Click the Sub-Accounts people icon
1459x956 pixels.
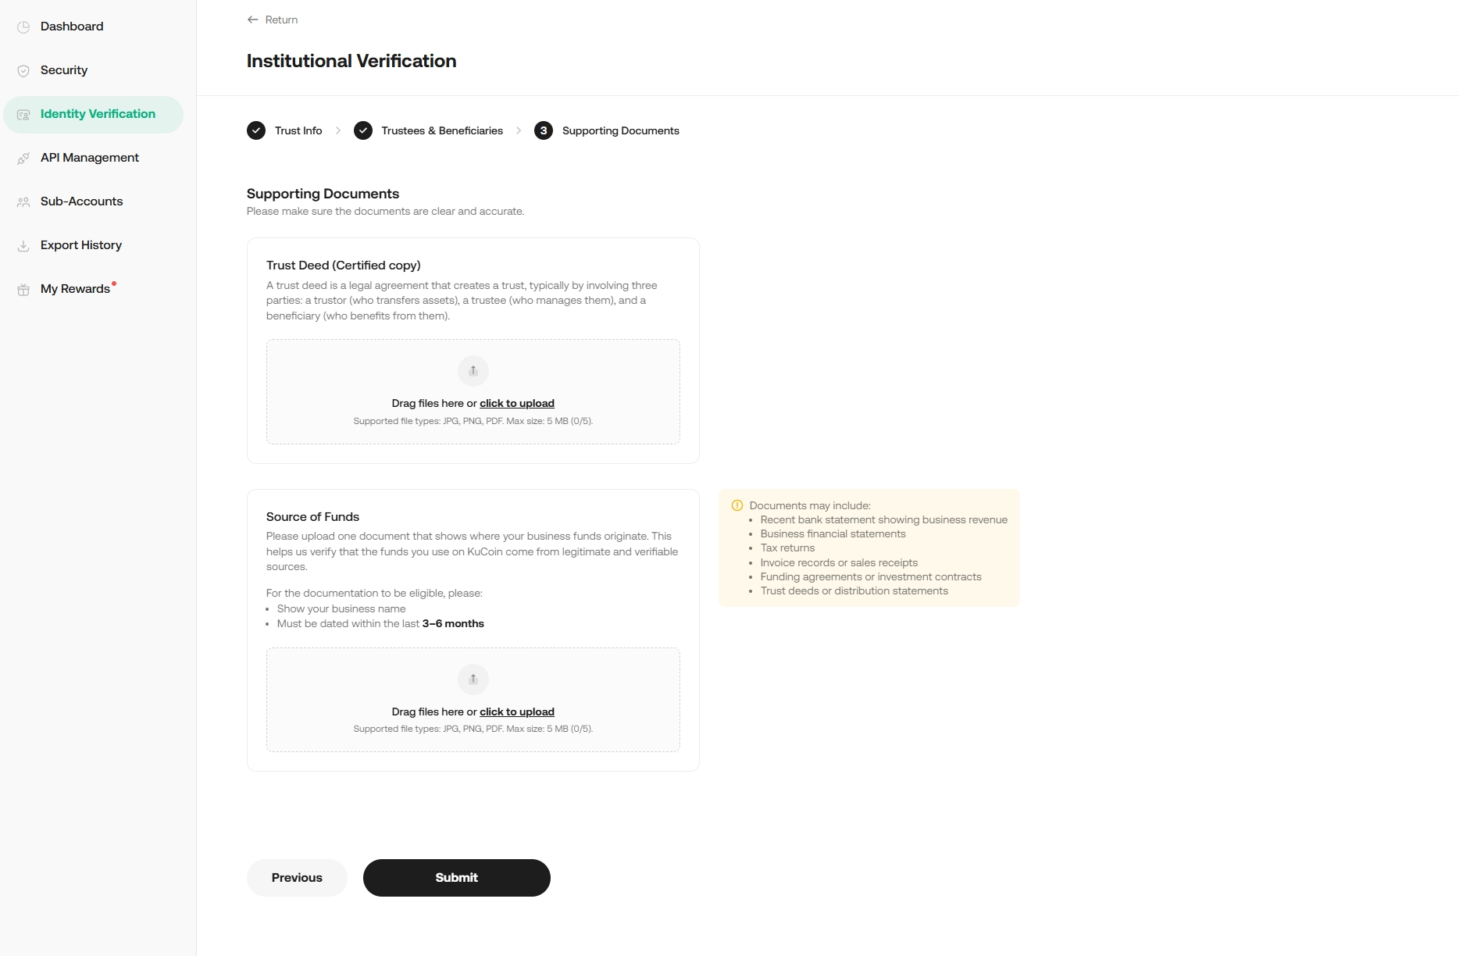tap(23, 202)
